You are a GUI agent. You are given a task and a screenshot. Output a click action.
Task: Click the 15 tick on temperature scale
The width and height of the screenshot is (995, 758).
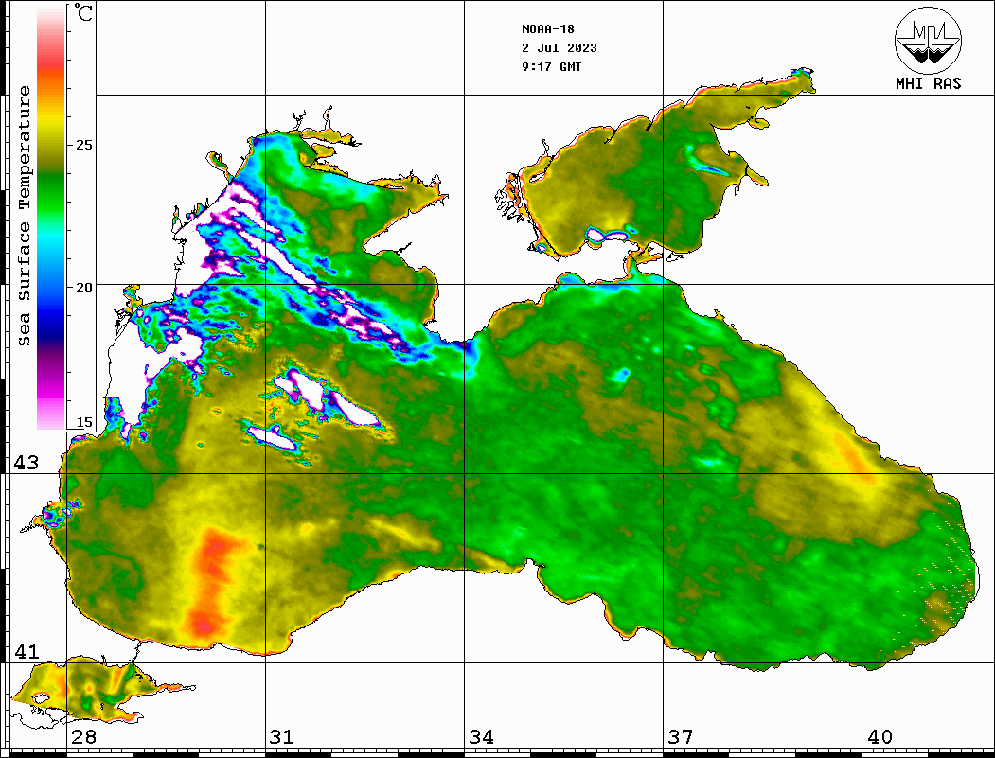(x=83, y=422)
